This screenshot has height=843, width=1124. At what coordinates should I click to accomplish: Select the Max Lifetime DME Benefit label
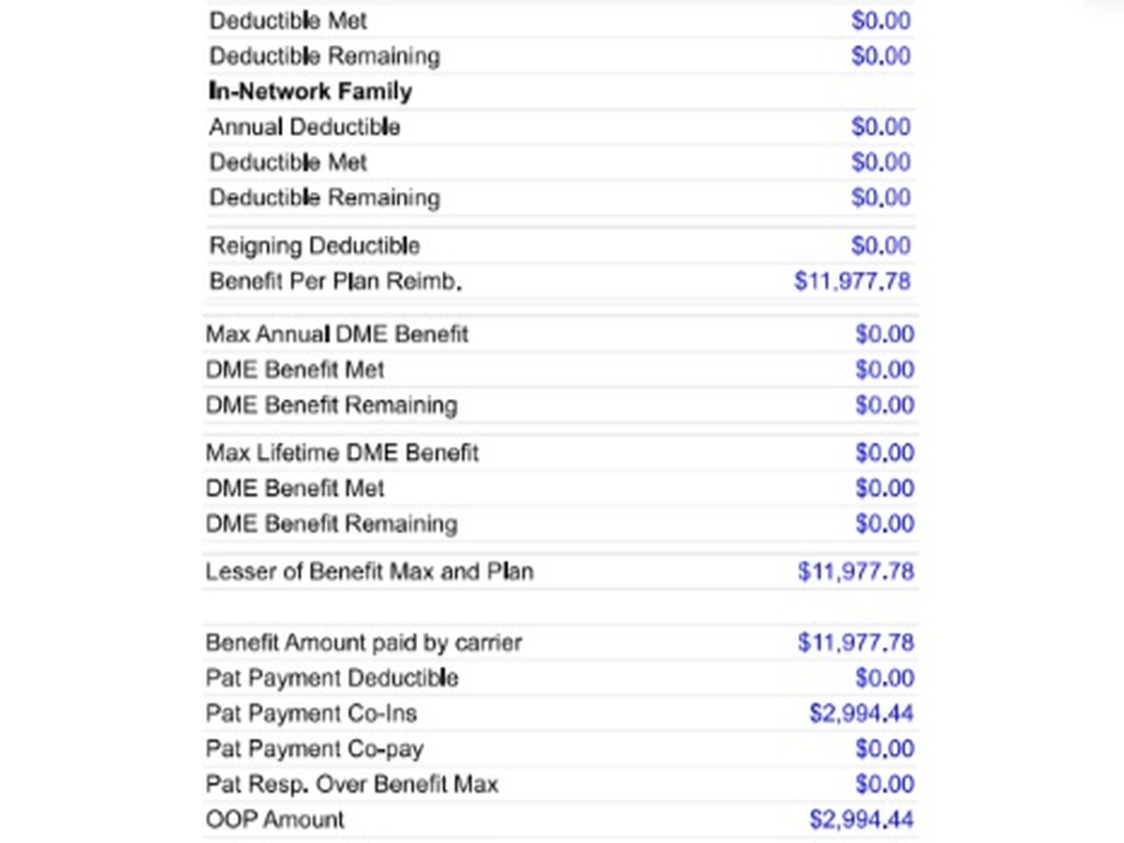[342, 453]
